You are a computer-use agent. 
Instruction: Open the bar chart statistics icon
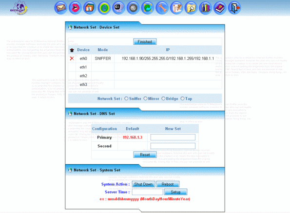[205, 8]
